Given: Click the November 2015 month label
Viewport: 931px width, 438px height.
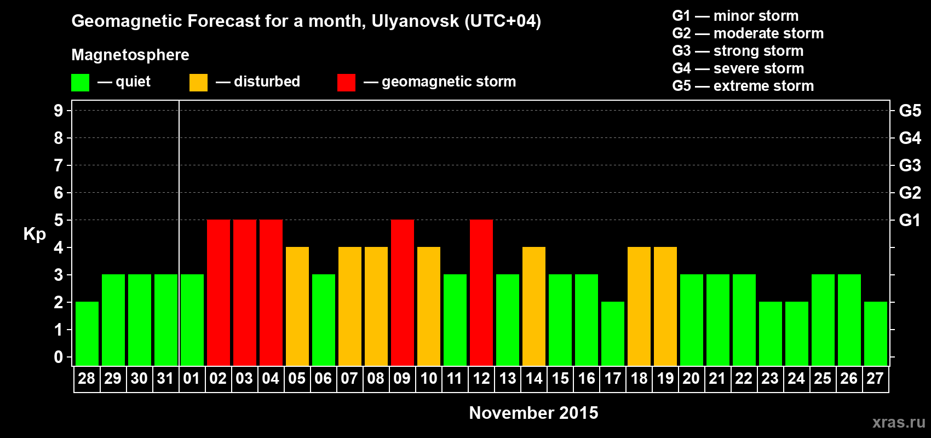Looking at the screenshot, I should (534, 413).
